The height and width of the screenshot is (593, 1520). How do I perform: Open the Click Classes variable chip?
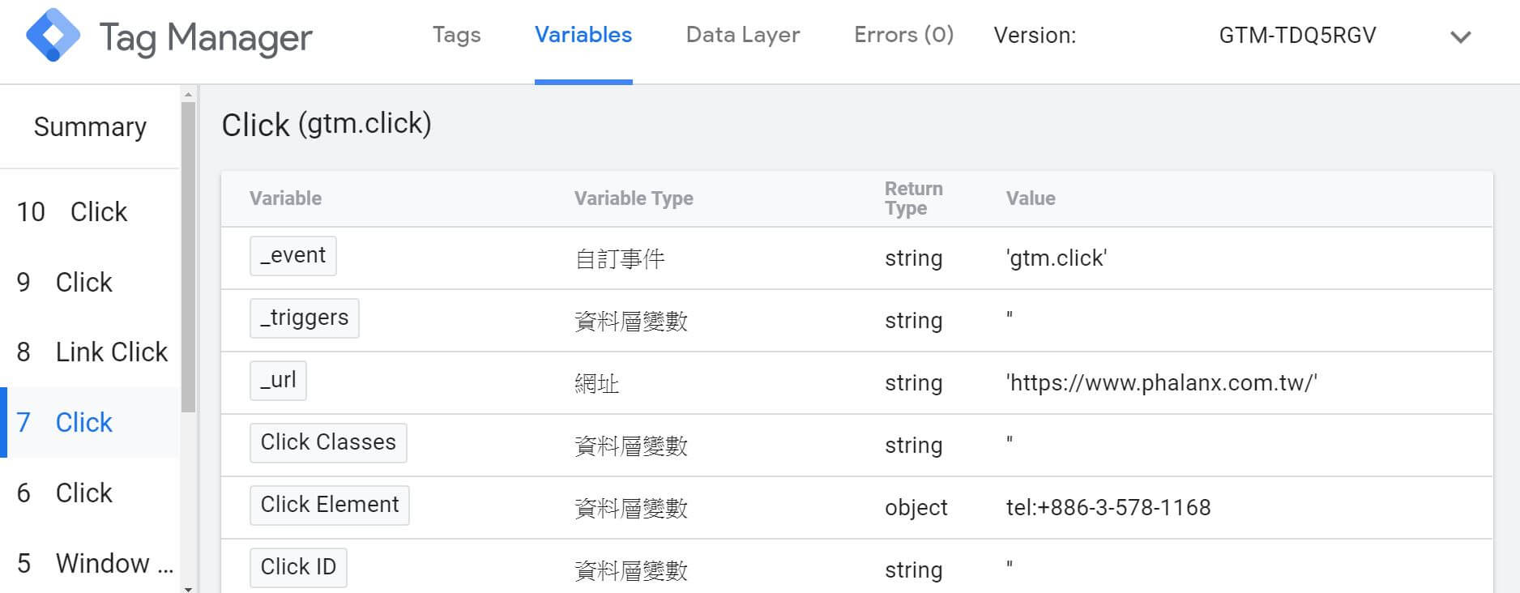pyautogui.click(x=328, y=443)
